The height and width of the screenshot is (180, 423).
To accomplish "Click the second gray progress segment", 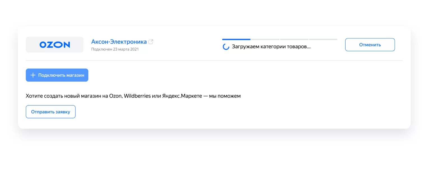I will (265, 40).
